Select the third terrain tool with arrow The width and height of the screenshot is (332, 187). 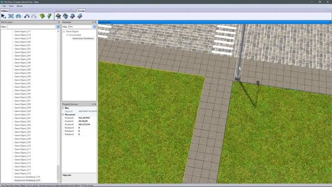click(73, 16)
